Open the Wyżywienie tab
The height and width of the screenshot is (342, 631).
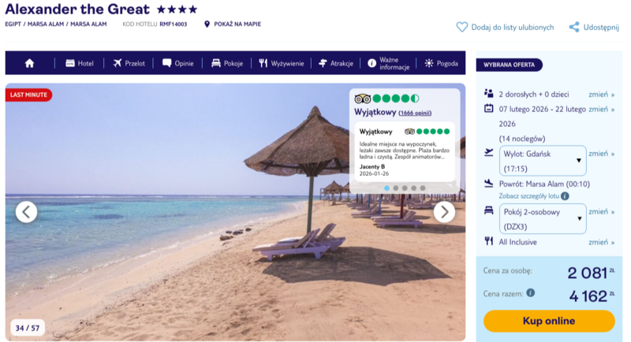pos(282,63)
